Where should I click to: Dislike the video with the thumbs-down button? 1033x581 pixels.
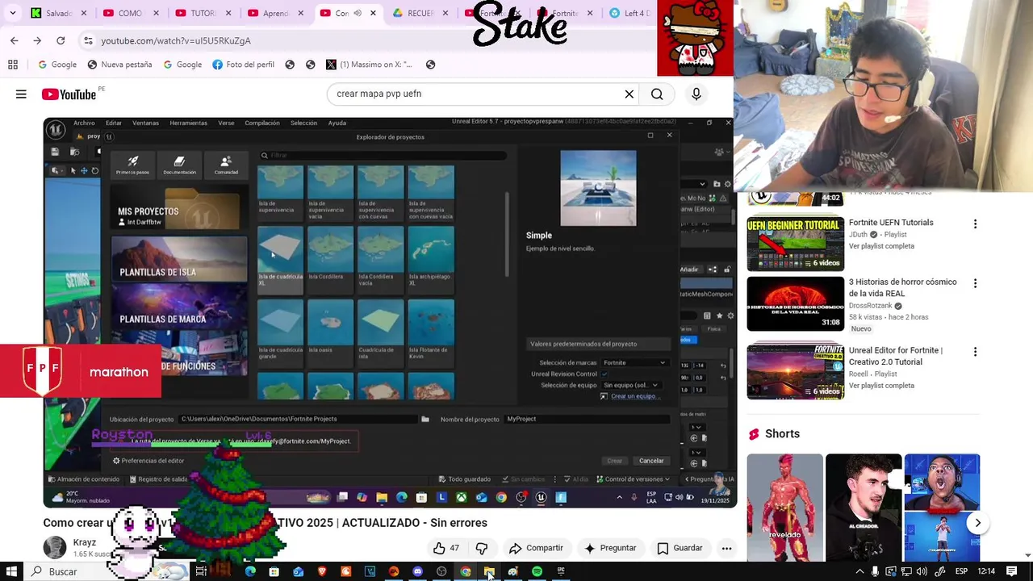click(482, 548)
